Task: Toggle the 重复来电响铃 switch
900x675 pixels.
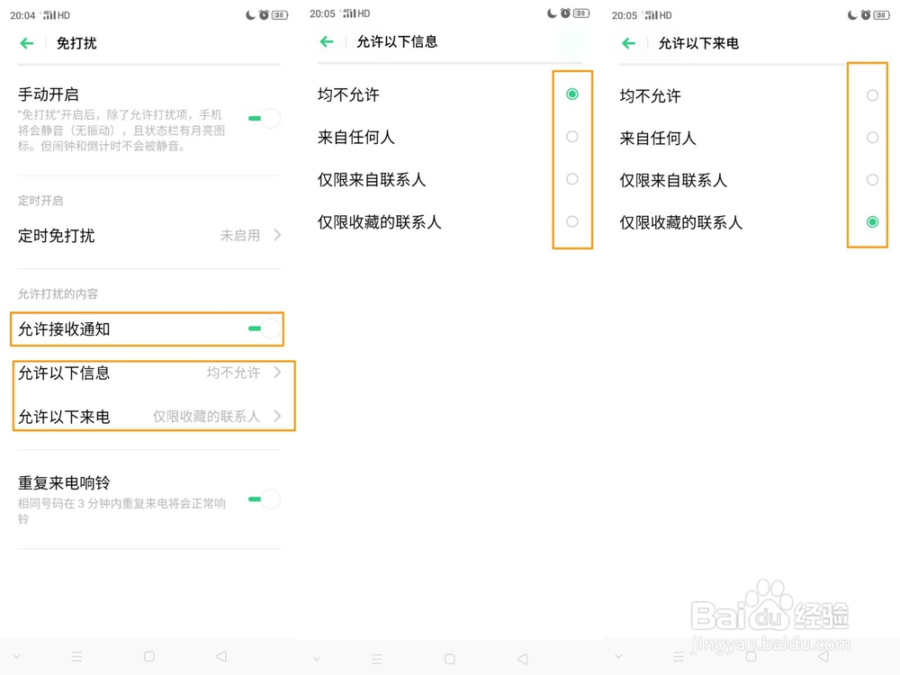Action: coord(265,499)
